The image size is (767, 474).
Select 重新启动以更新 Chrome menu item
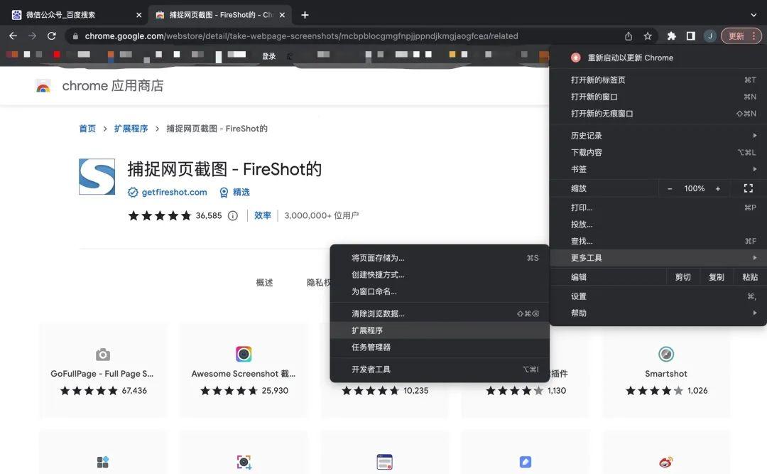658,58
